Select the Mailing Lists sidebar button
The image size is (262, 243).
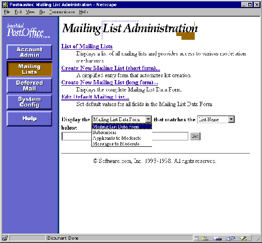29,69
